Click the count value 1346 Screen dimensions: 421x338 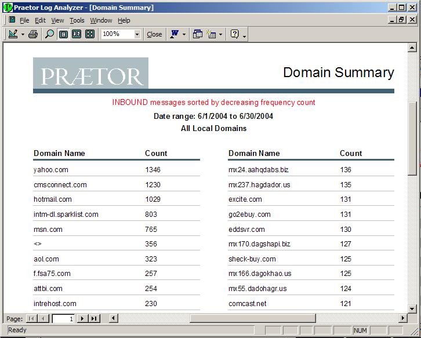(x=153, y=170)
